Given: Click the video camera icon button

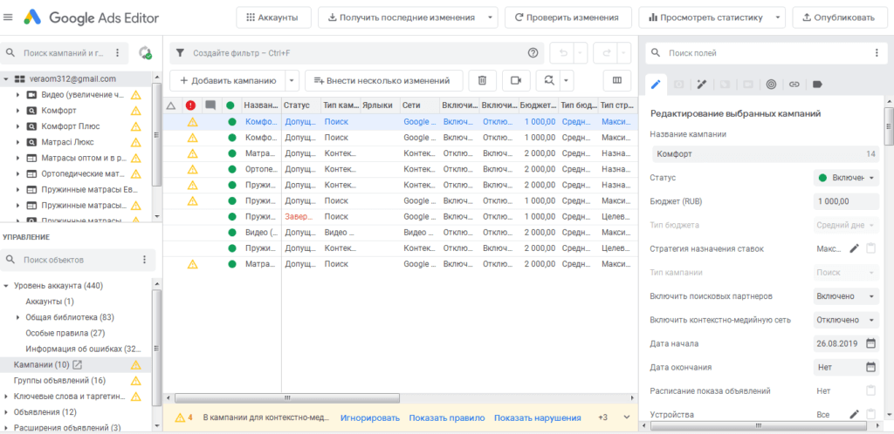Looking at the screenshot, I should [x=515, y=80].
